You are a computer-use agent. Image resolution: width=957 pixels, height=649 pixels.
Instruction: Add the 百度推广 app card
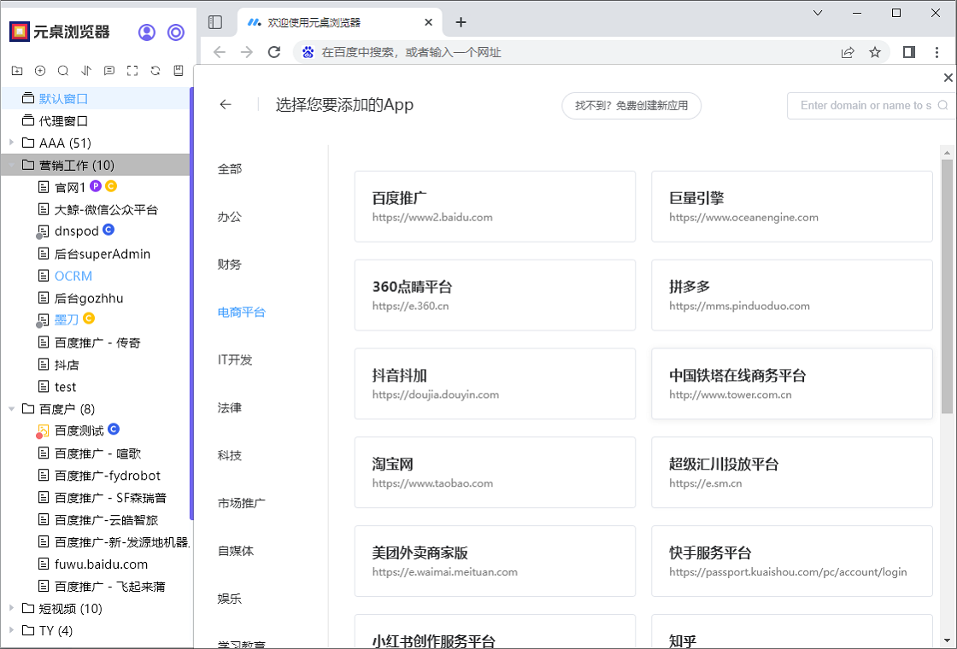[495, 207]
